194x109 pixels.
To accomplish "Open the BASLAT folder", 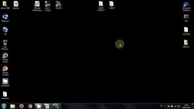I will pos(186,44).
